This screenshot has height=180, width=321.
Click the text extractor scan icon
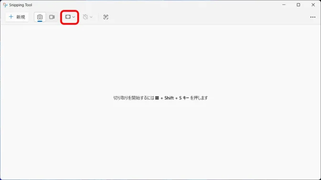tap(106, 17)
